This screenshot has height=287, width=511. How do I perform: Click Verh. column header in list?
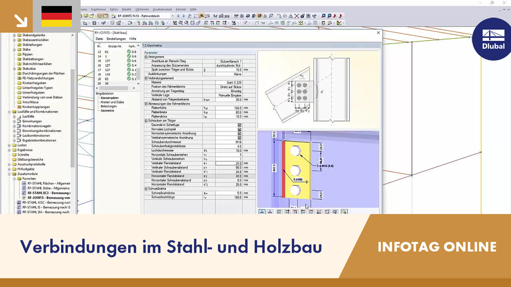coord(132,46)
